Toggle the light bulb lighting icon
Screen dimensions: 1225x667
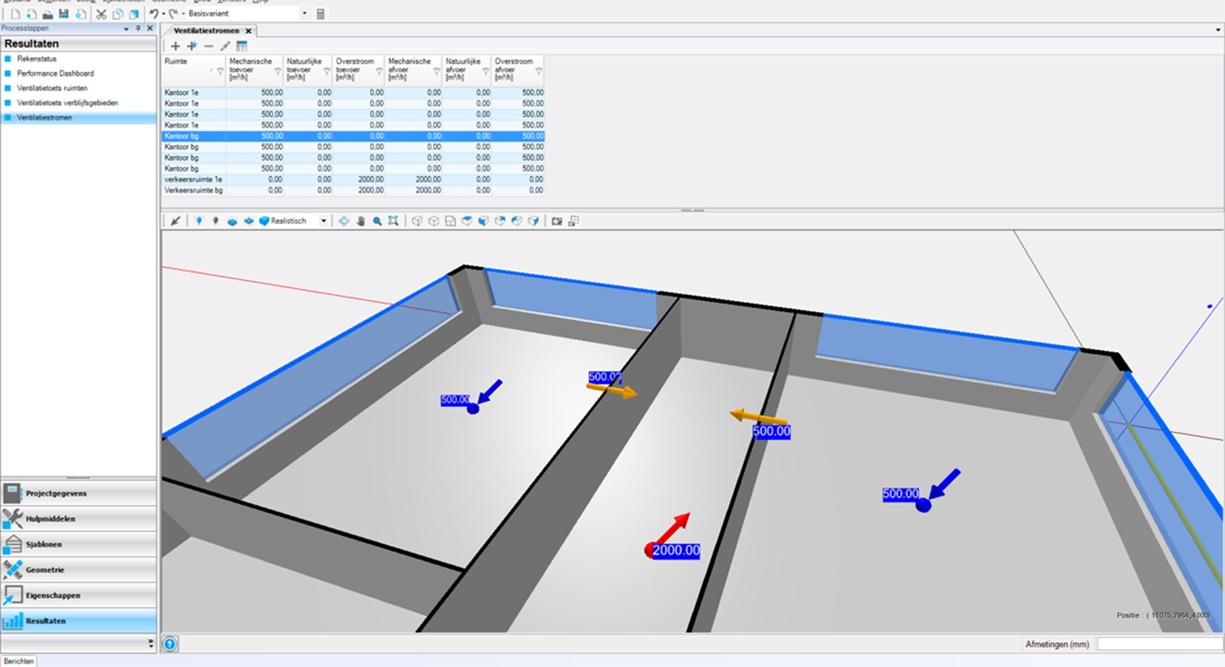199,221
